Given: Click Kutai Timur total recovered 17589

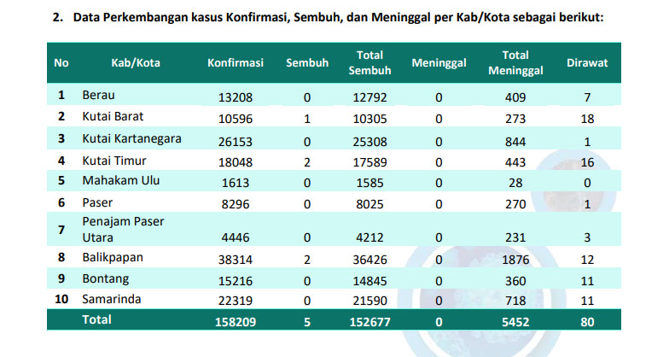Looking at the screenshot, I should (x=370, y=162).
